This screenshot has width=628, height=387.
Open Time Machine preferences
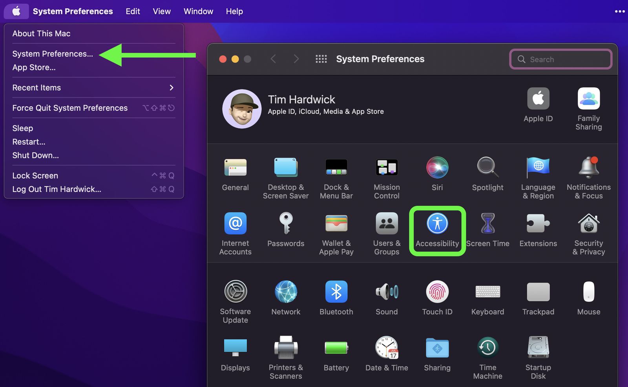point(487,357)
